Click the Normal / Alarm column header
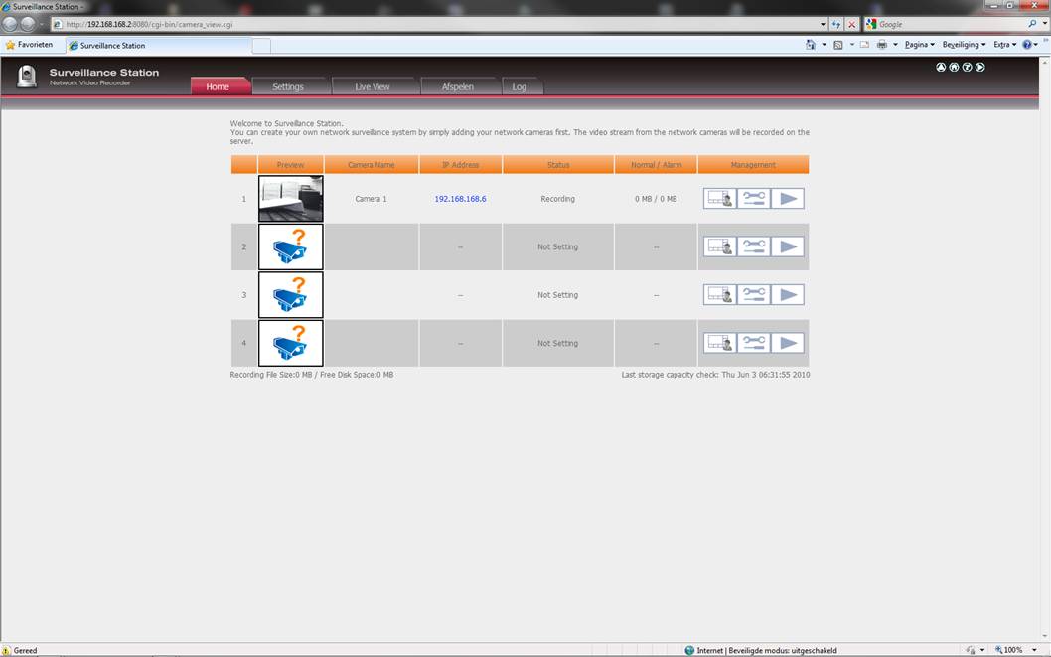Image resolution: width=1051 pixels, height=657 pixels. pyautogui.click(x=657, y=165)
